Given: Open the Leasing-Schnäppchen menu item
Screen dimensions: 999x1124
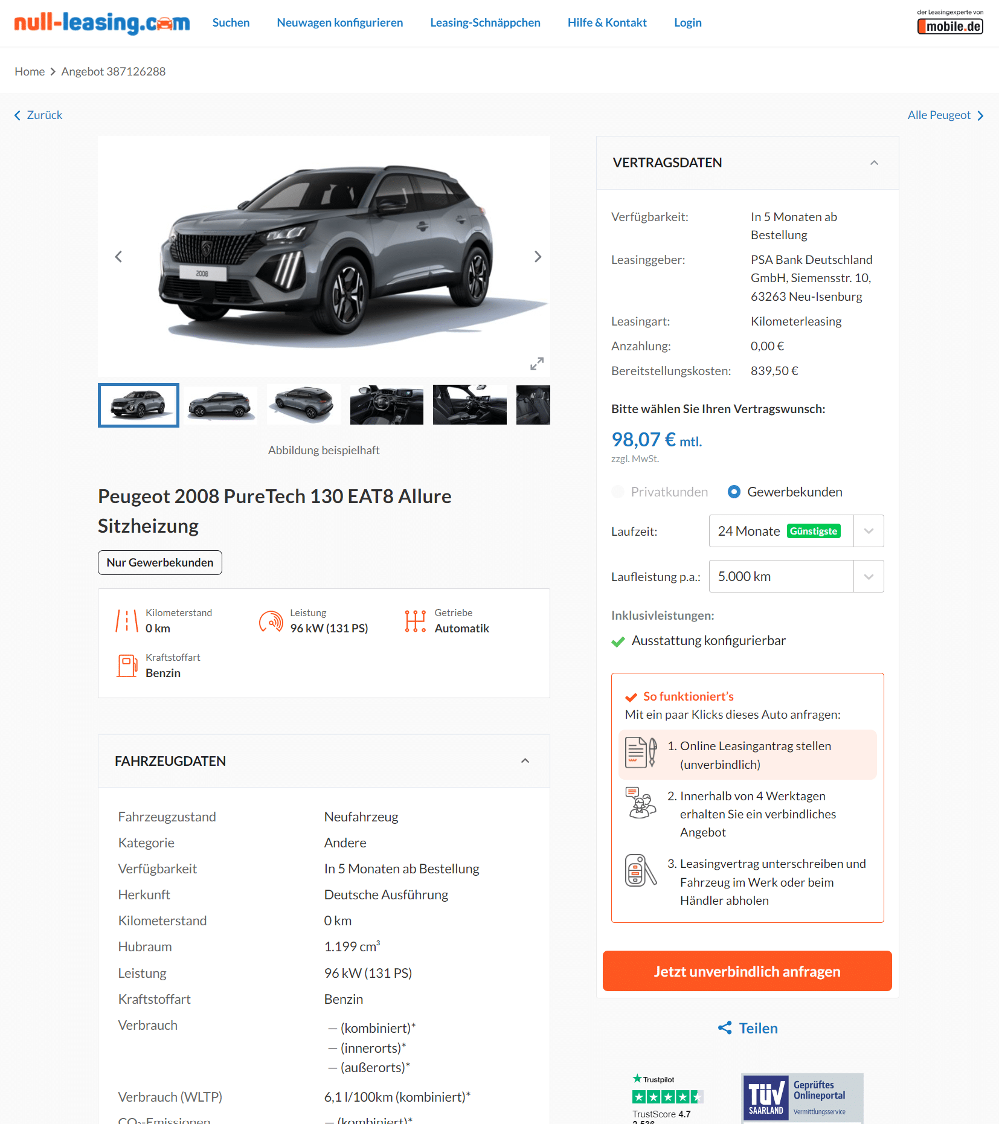Looking at the screenshot, I should (485, 22).
